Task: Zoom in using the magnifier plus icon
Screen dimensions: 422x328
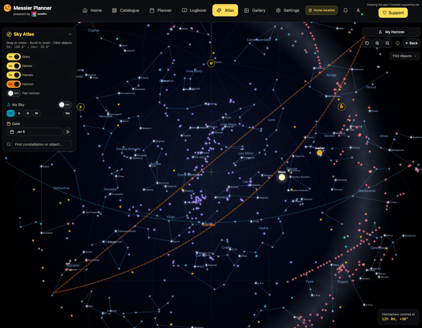Action: pos(377,43)
